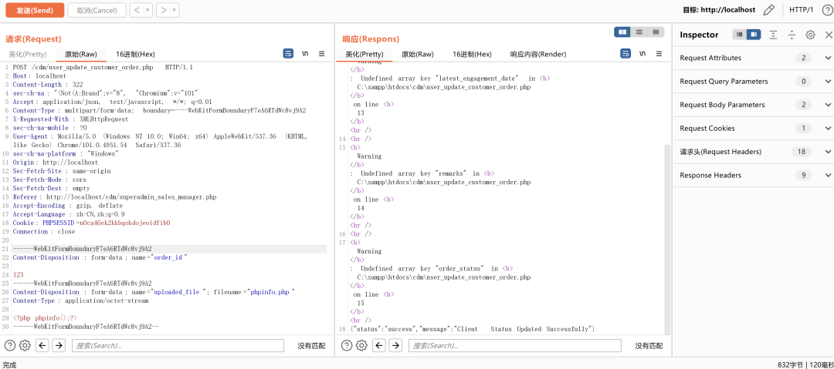
Task: Open request editor hamburger menu
Action: click(322, 54)
